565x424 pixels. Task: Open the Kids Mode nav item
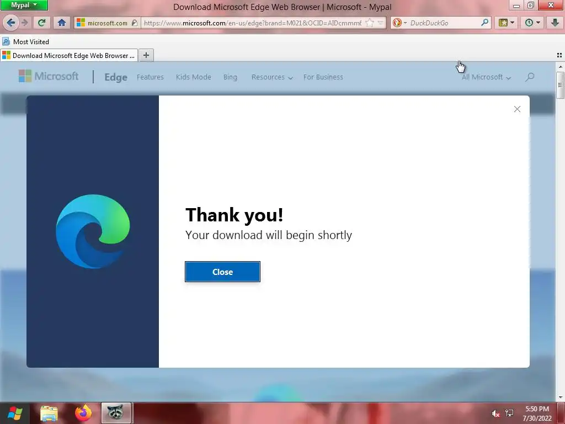(x=194, y=77)
